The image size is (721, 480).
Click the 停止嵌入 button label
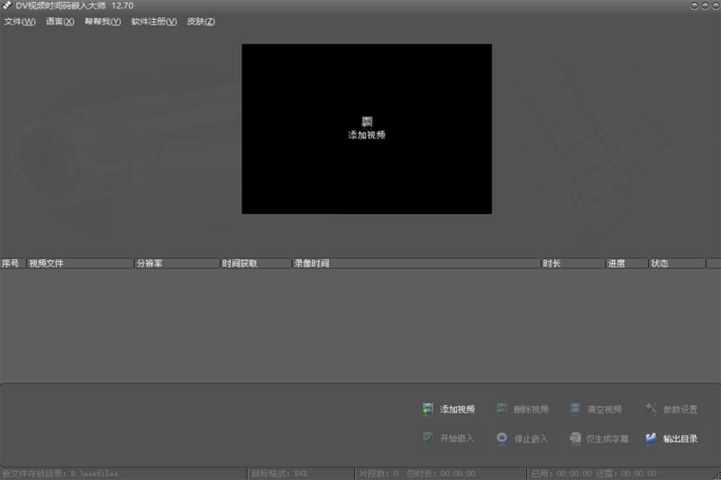point(531,439)
